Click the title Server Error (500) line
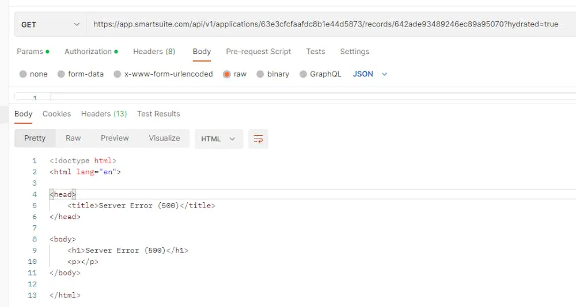The image size is (576, 307). [142, 206]
